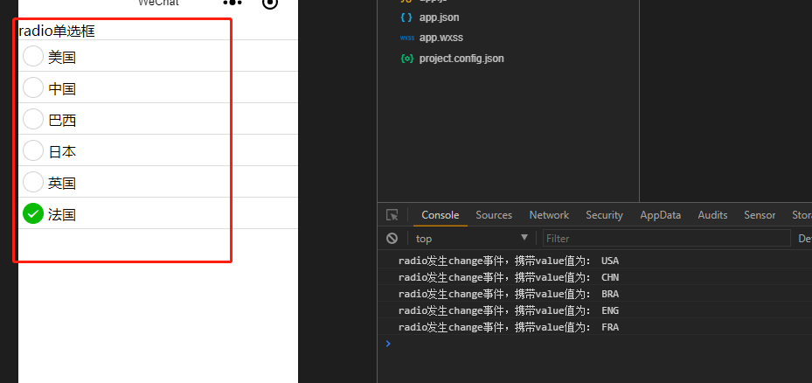
Task: Open app.wxss in the file tree
Action: coord(441,38)
